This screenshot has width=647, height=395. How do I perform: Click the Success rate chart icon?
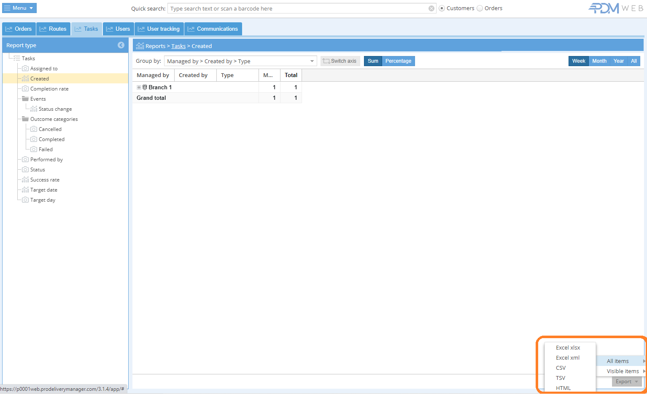click(x=25, y=180)
